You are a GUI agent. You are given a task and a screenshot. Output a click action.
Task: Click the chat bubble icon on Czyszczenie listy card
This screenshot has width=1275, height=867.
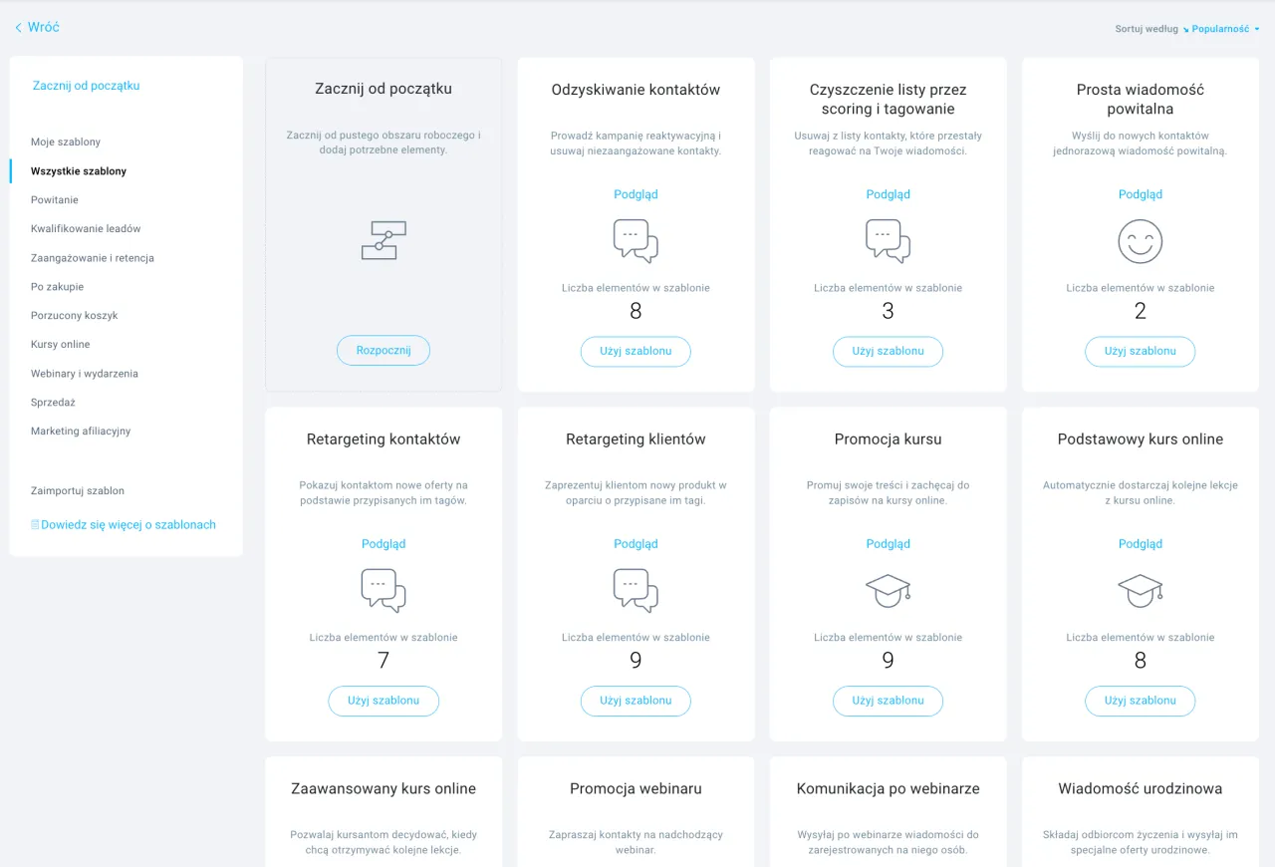tap(888, 241)
